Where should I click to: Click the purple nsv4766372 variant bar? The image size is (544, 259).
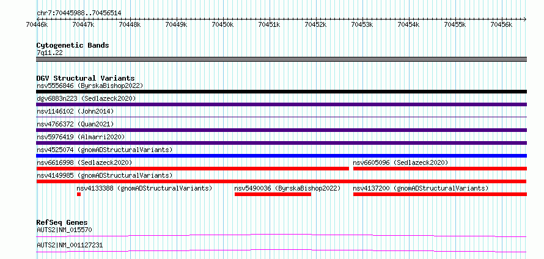(282, 130)
